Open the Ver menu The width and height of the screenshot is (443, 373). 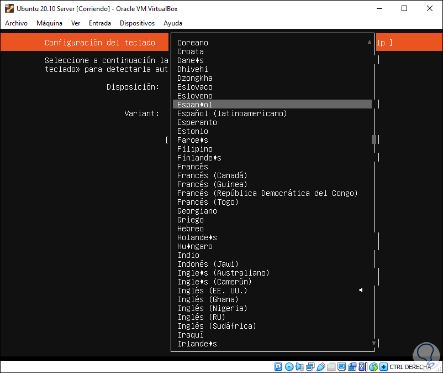(x=76, y=23)
